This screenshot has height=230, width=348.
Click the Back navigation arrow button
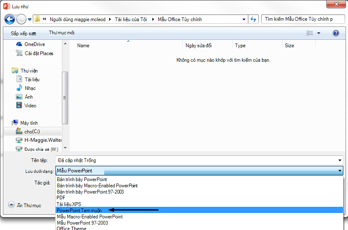tap(10, 19)
